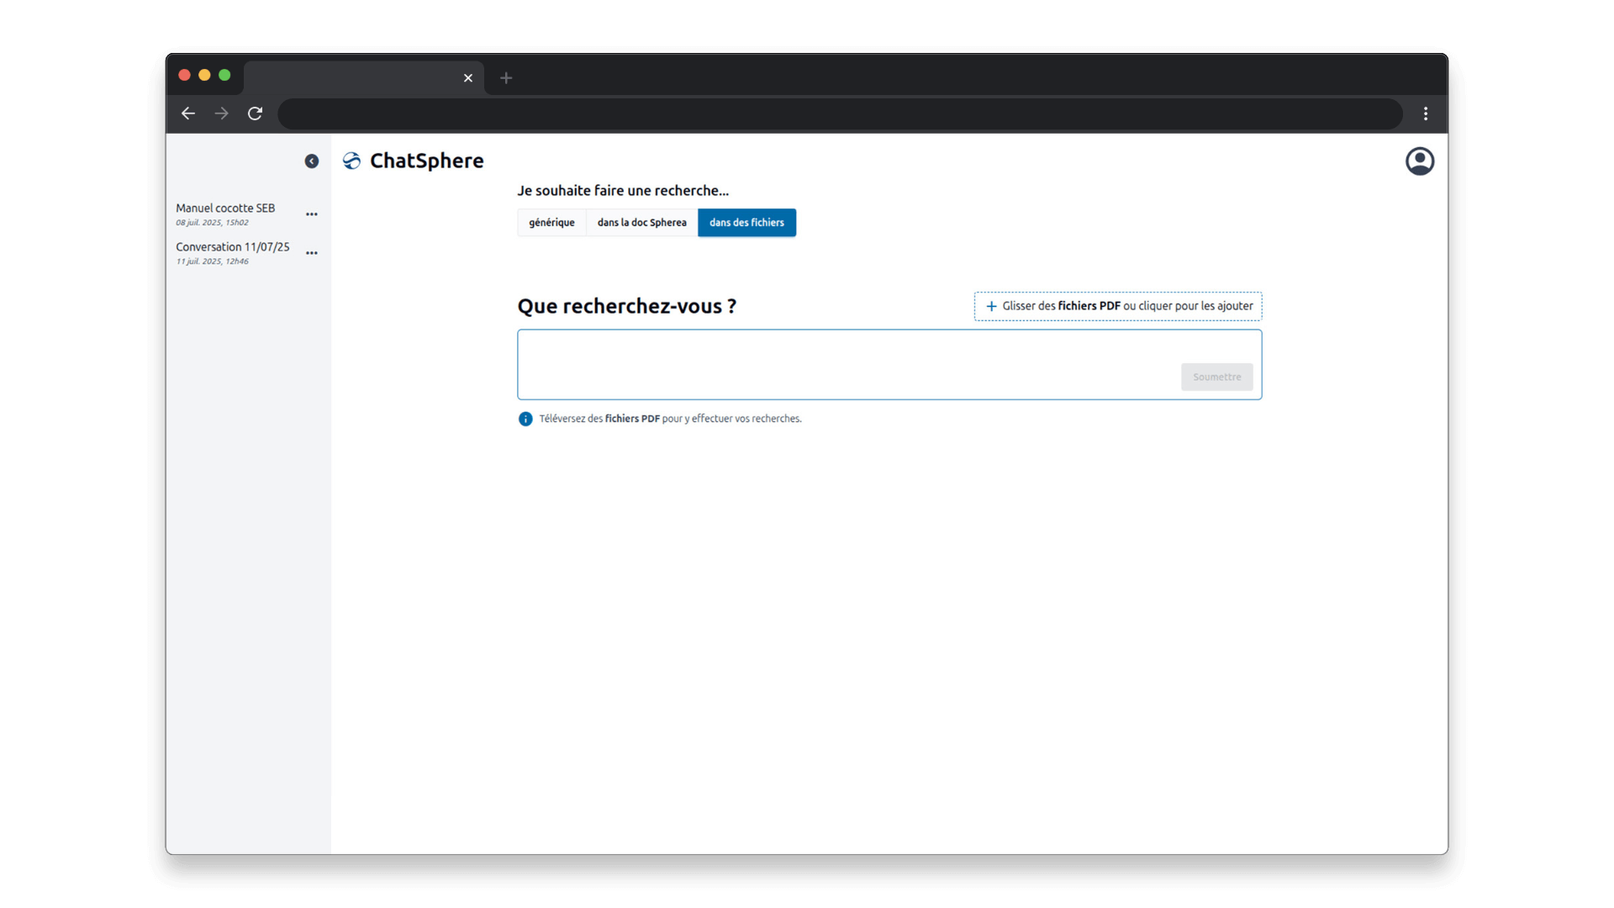Open the 'Conversation 11/07/25' history entry

232,247
